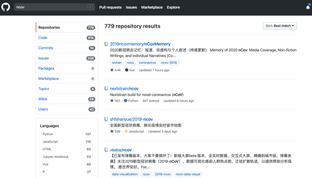Open the 2019ncovmemory/nCovMemory repository
The width and height of the screenshot is (312, 178).
(140, 44)
